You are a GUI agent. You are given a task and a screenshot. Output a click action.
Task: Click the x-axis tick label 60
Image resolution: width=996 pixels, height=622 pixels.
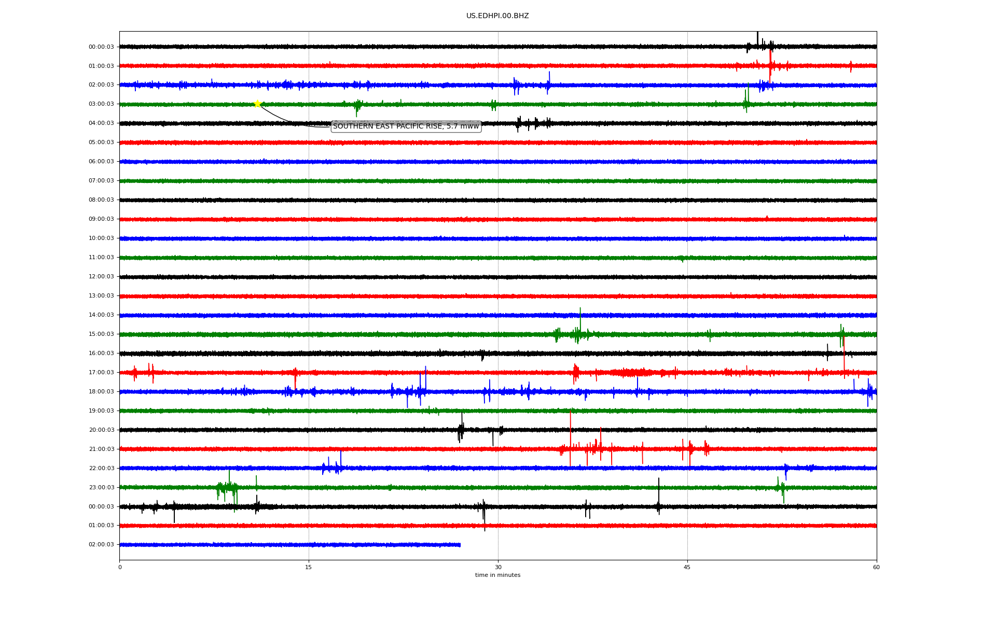pyautogui.click(x=876, y=567)
